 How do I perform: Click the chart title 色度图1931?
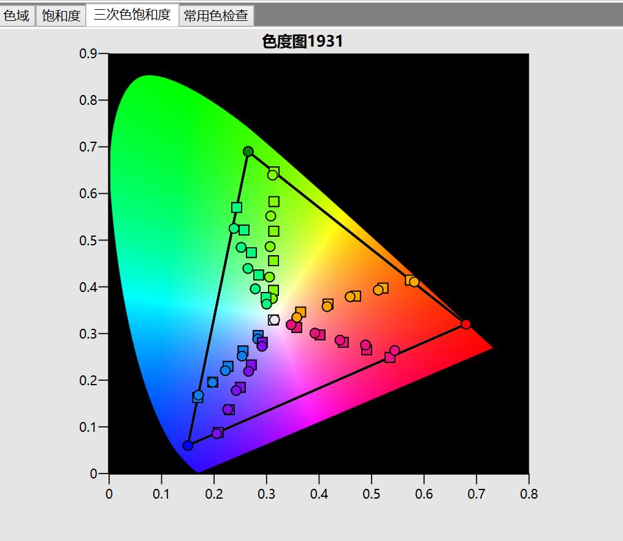(x=302, y=41)
